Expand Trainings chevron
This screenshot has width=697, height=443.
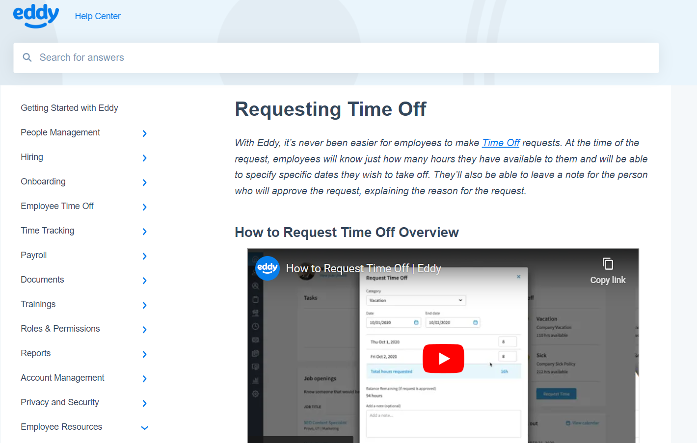144,305
